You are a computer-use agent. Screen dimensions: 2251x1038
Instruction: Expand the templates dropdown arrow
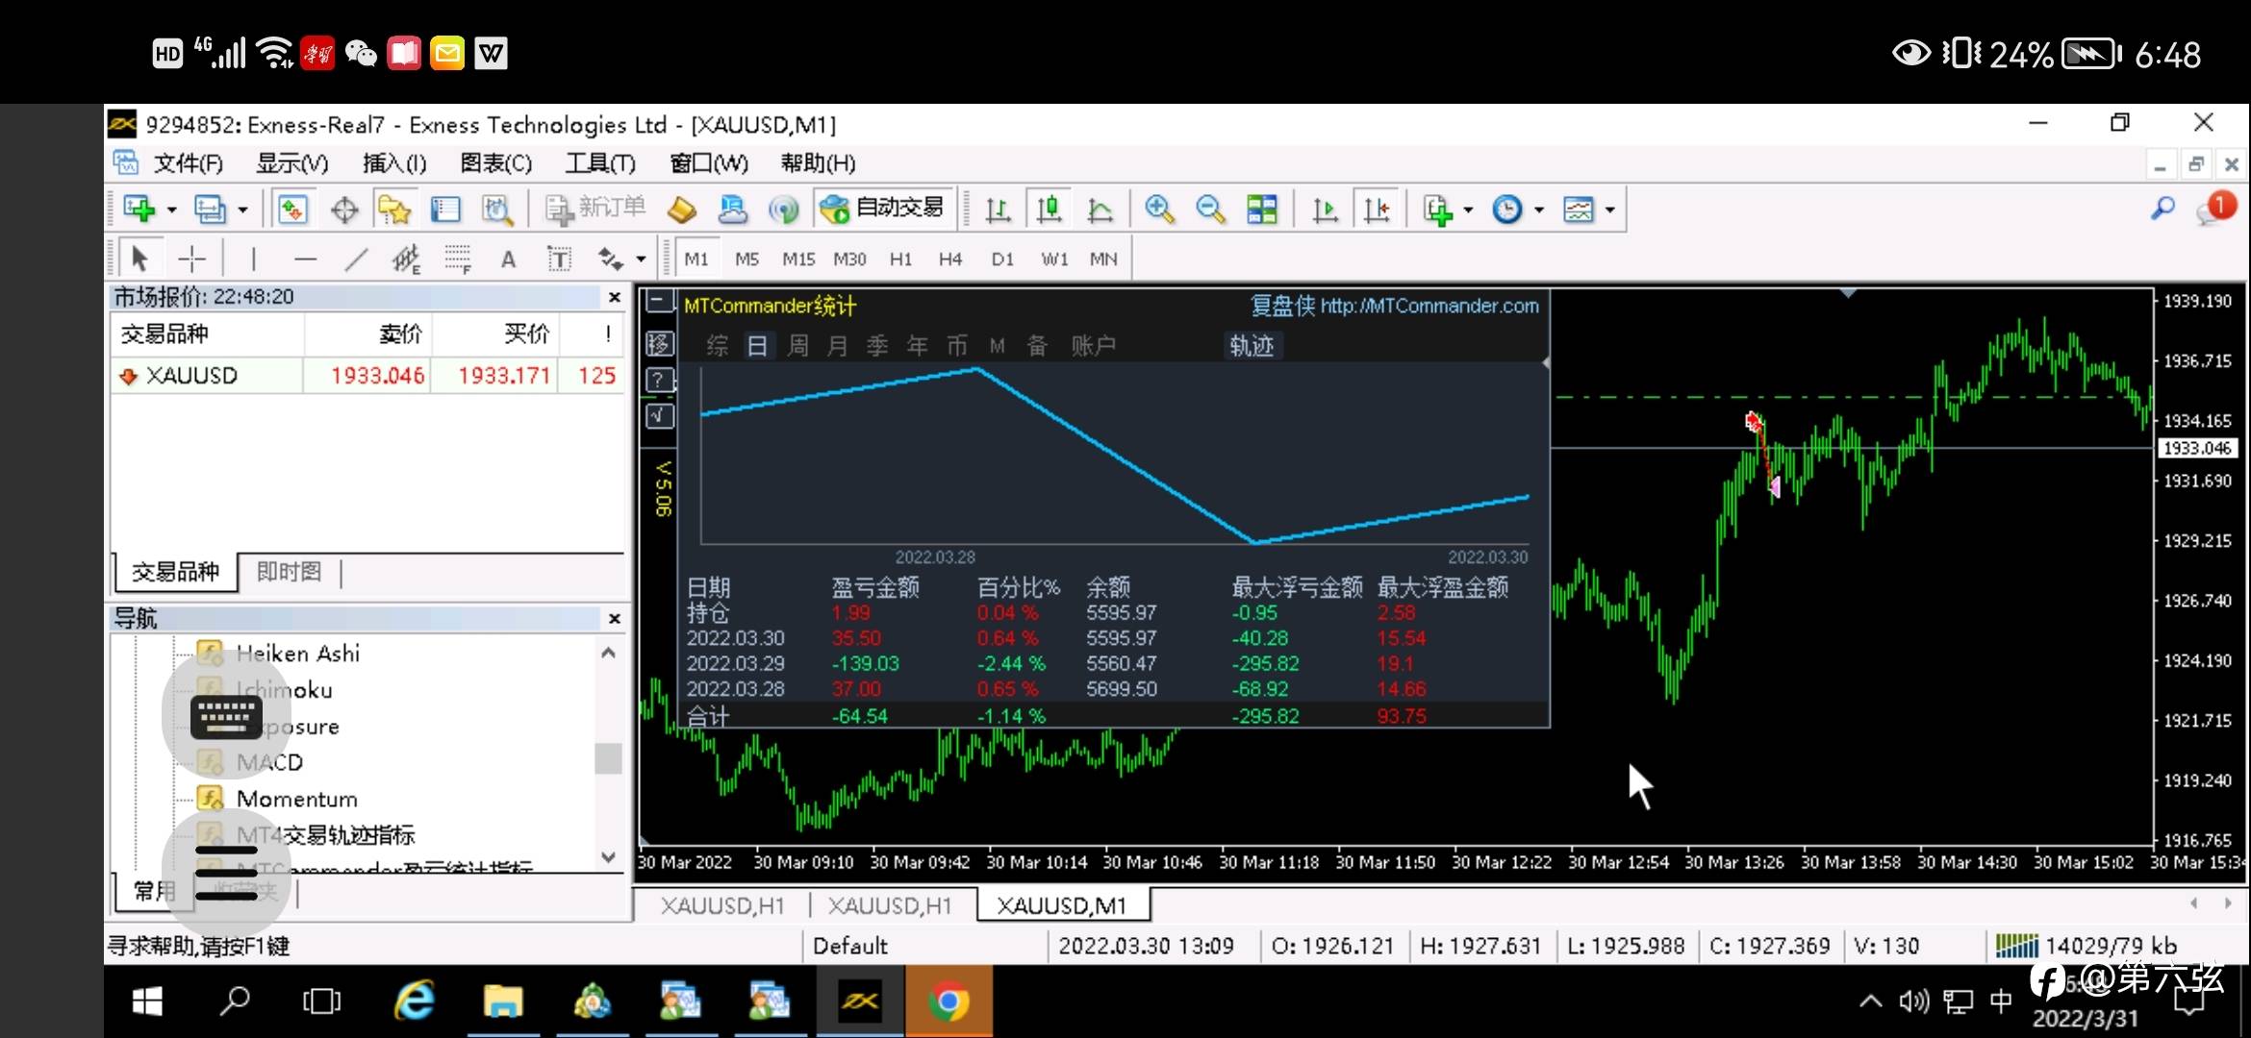pos(1609,210)
